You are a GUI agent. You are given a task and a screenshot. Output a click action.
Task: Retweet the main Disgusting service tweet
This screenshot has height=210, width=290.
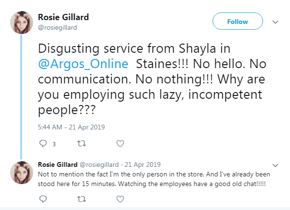[81, 143]
